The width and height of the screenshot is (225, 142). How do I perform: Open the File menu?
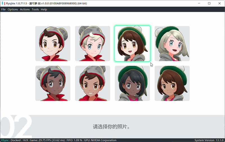point(3,10)
